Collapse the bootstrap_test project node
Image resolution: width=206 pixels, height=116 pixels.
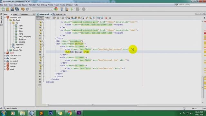point(5,17)
